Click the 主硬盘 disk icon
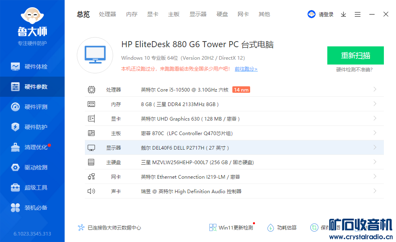396x242 pixels. tap(91, 162)
